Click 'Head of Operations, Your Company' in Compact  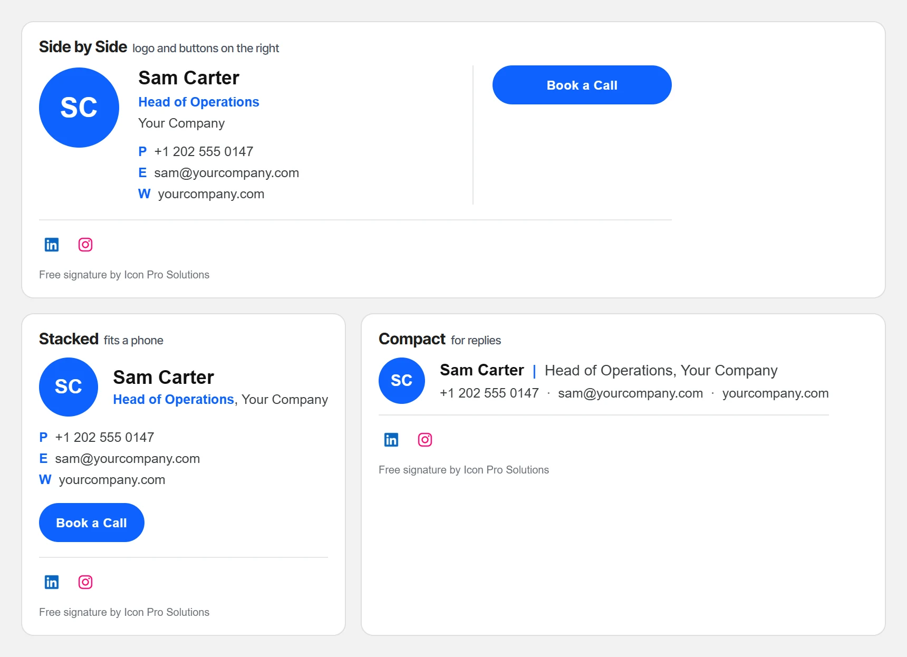click(x=661, y=371)
